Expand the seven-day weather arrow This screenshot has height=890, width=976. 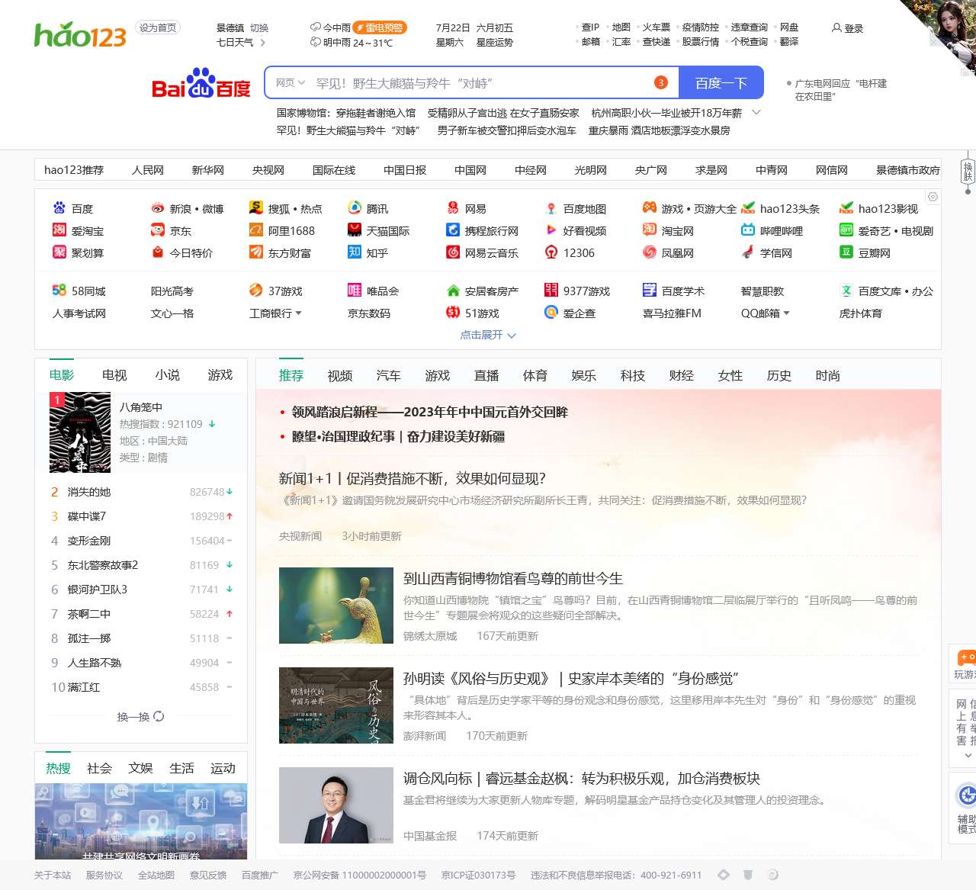coord(263,43)
